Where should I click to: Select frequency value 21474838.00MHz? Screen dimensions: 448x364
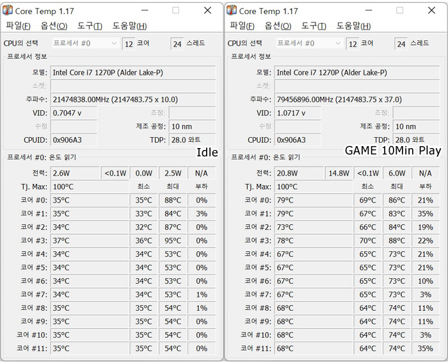(133, 99)
